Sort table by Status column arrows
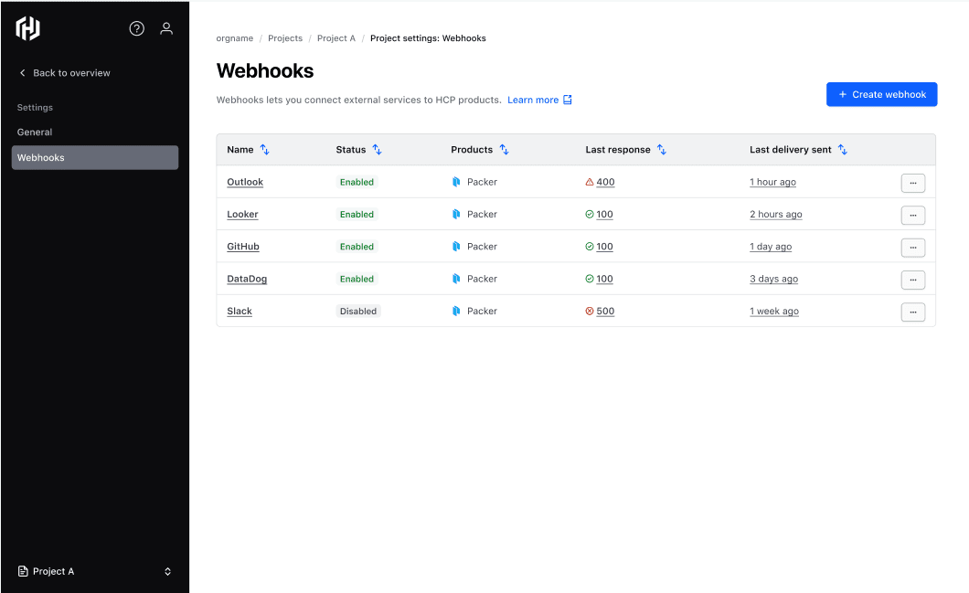The width and height of the screenshot is (969, 593). (377, 150)
